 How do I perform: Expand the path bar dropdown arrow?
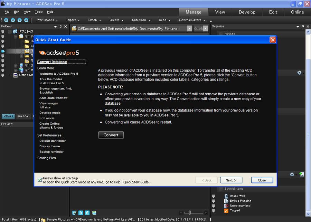(190, 29)
